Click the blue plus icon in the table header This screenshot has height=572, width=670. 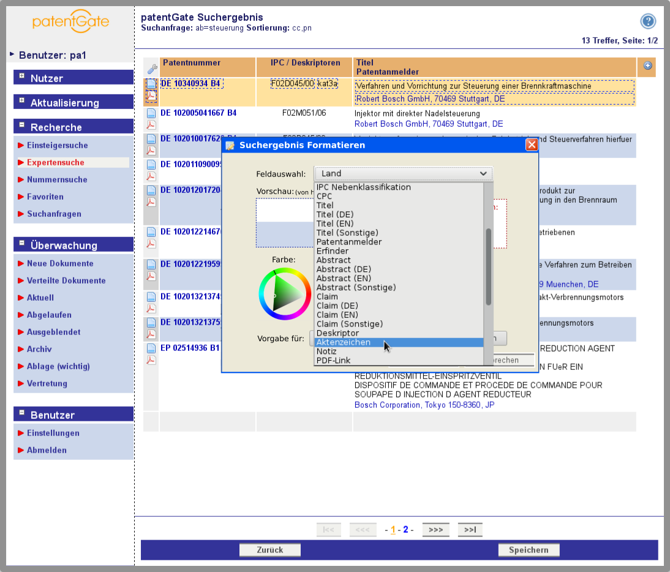[648, 66]
